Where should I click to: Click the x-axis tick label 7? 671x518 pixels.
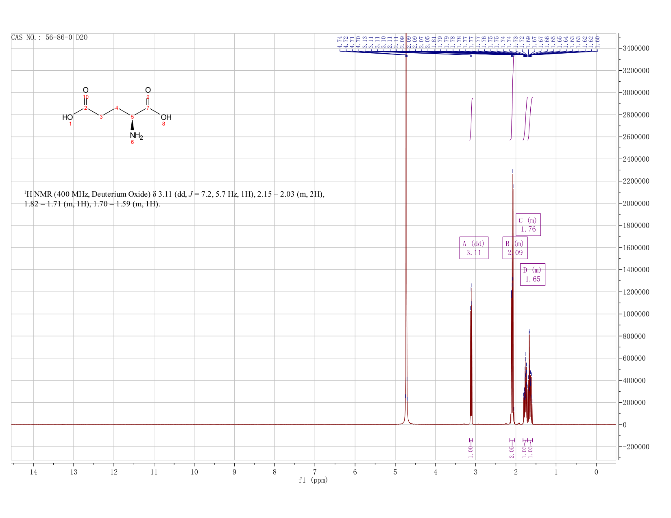click(x=315, y=472)
